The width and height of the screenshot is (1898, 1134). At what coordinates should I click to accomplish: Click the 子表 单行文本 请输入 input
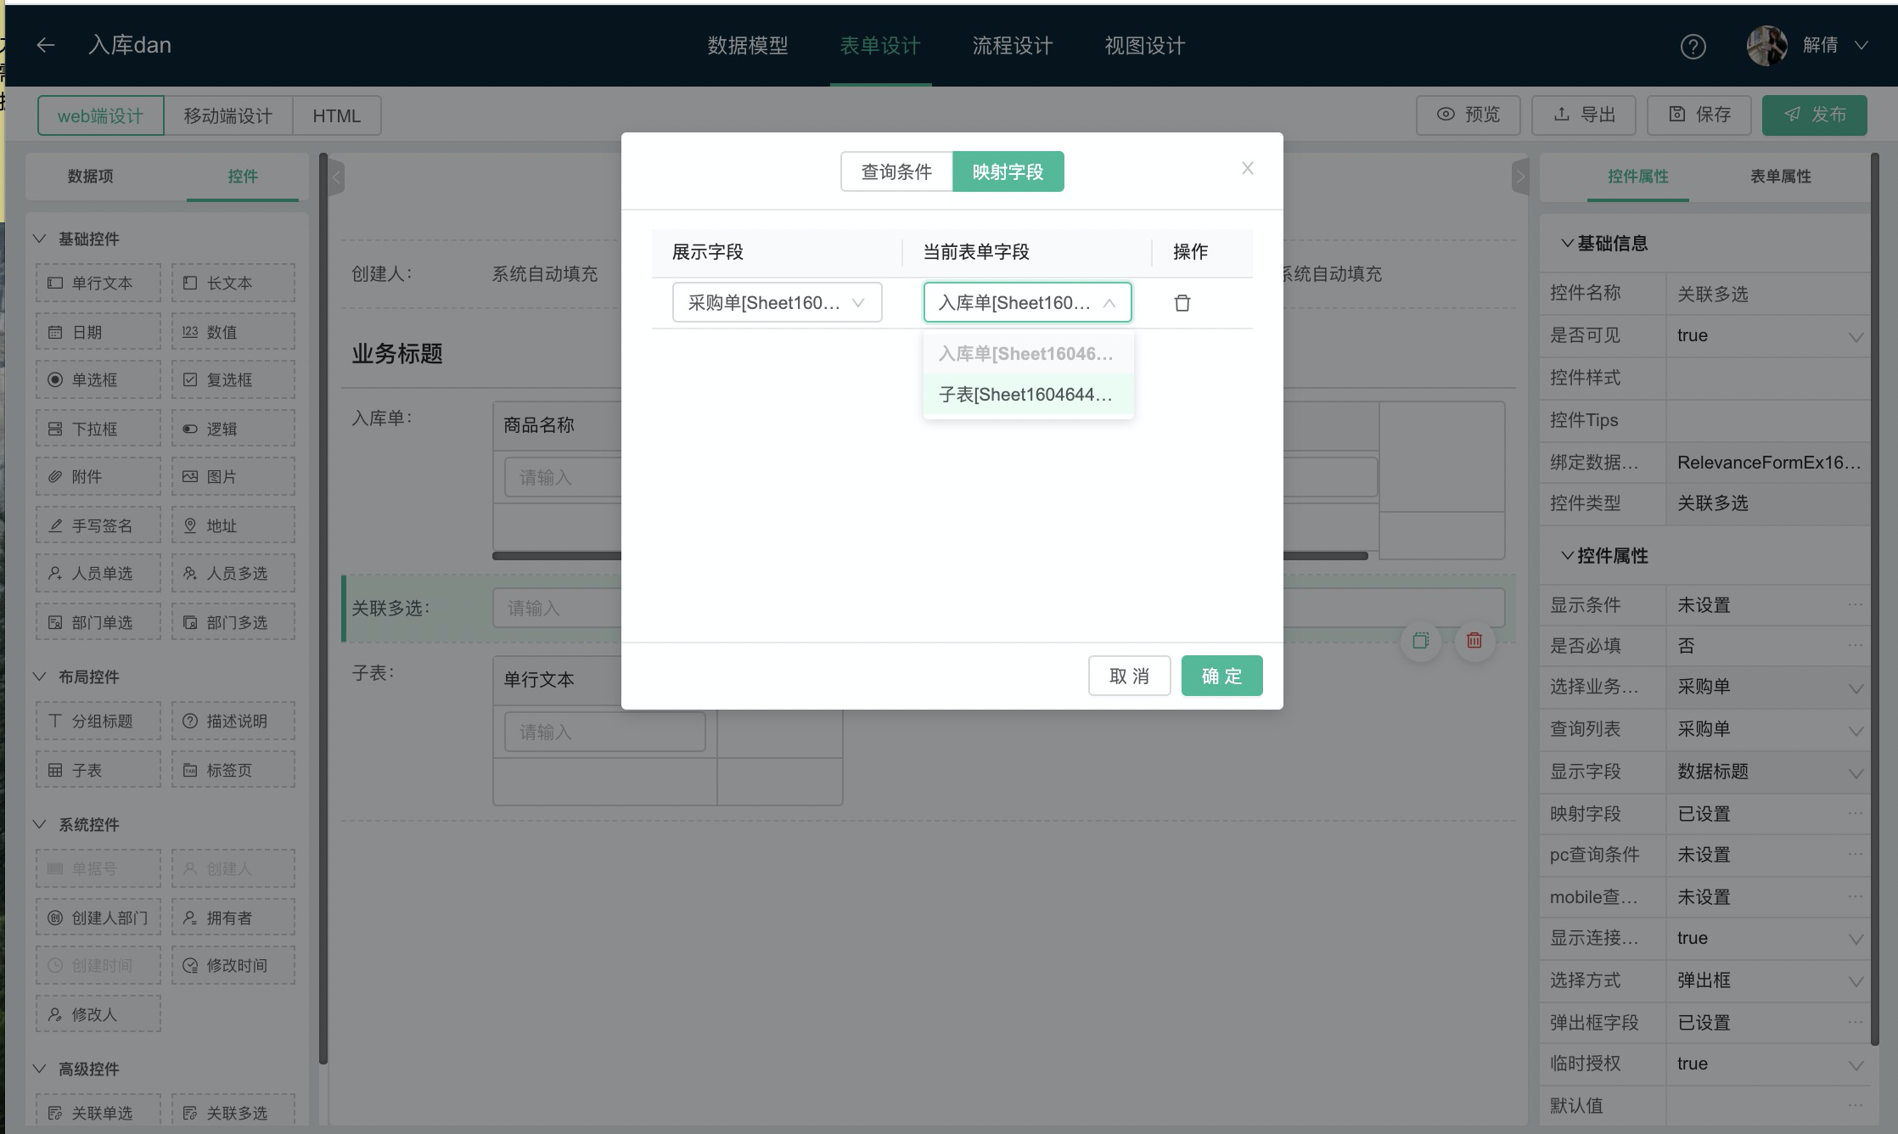[x=604, y=732]
